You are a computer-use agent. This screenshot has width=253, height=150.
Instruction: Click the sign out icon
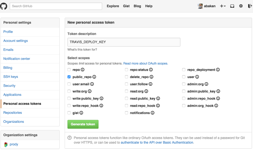[250, 6]
